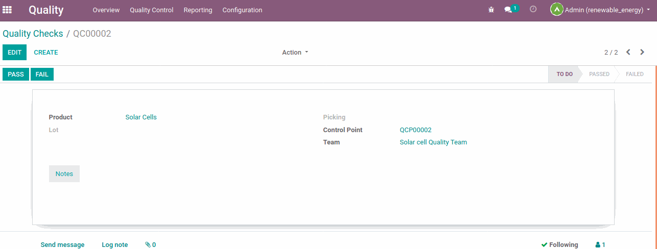Click Send message in chatter
This screenshot has height=249, width=657.
62,245
